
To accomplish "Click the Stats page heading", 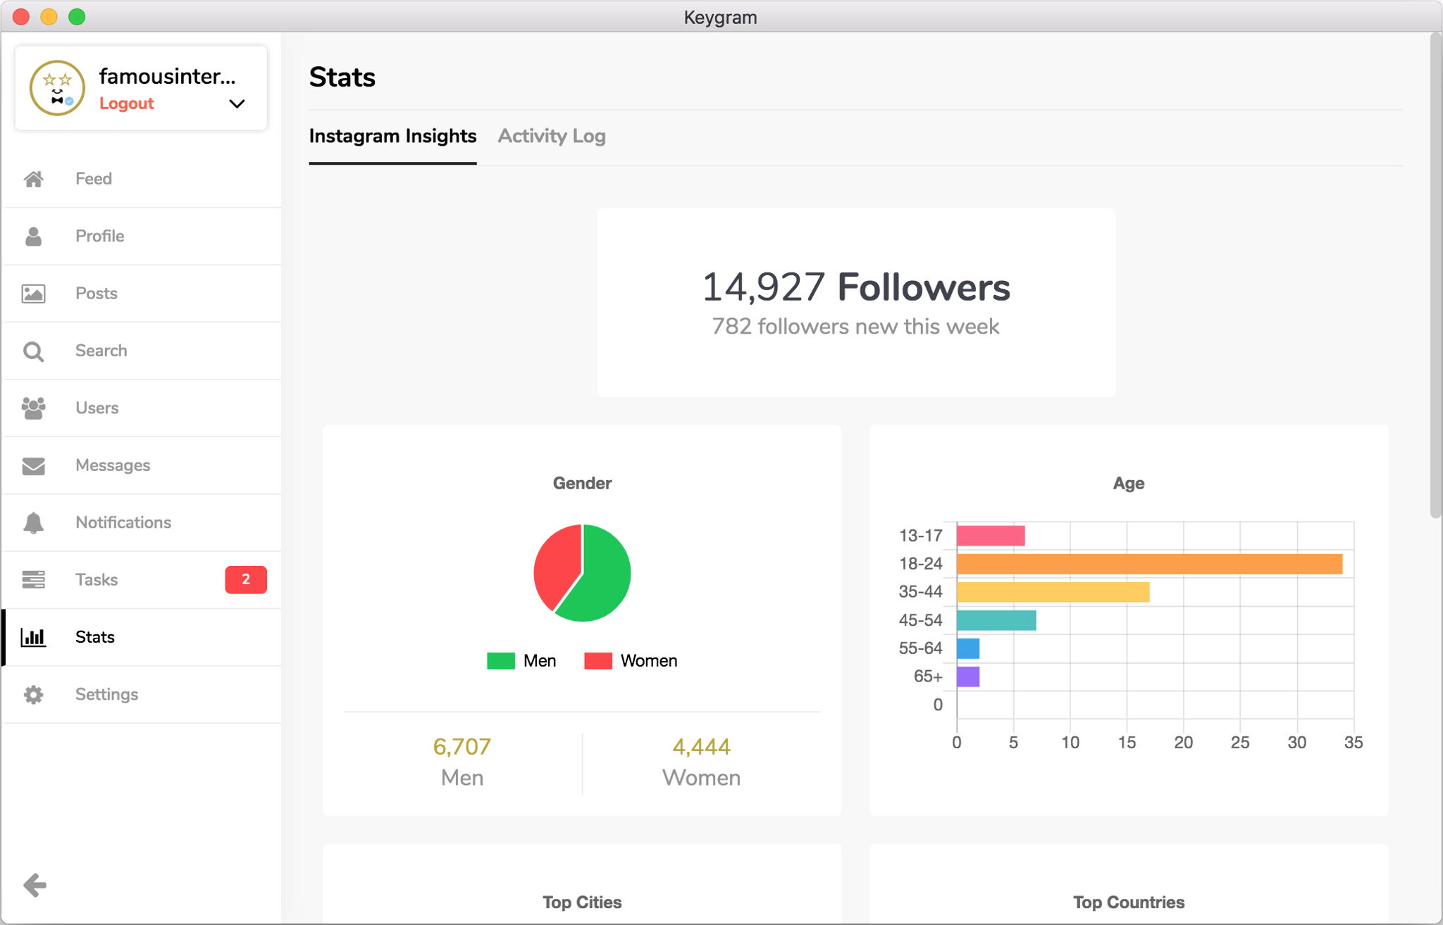I will [x=342, y=77].
